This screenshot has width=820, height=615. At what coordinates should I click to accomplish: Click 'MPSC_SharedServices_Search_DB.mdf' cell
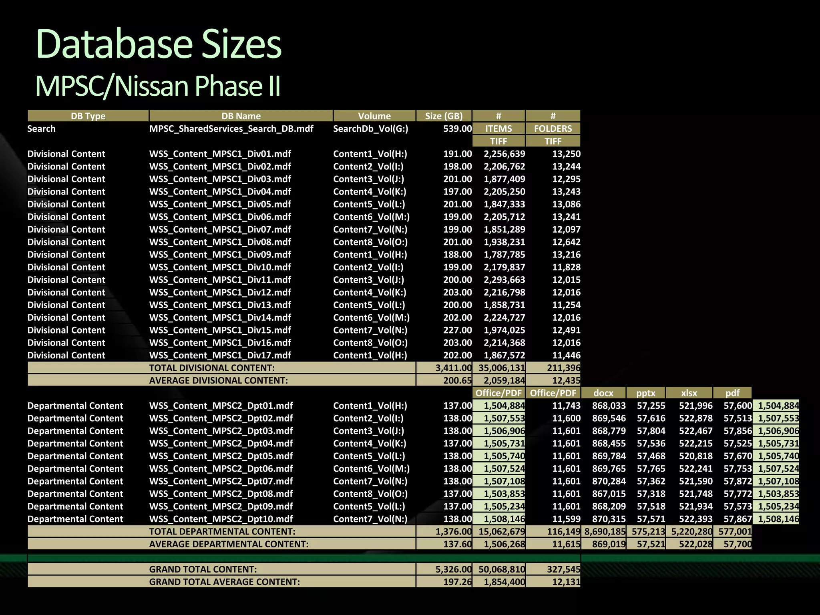(231, 129)
